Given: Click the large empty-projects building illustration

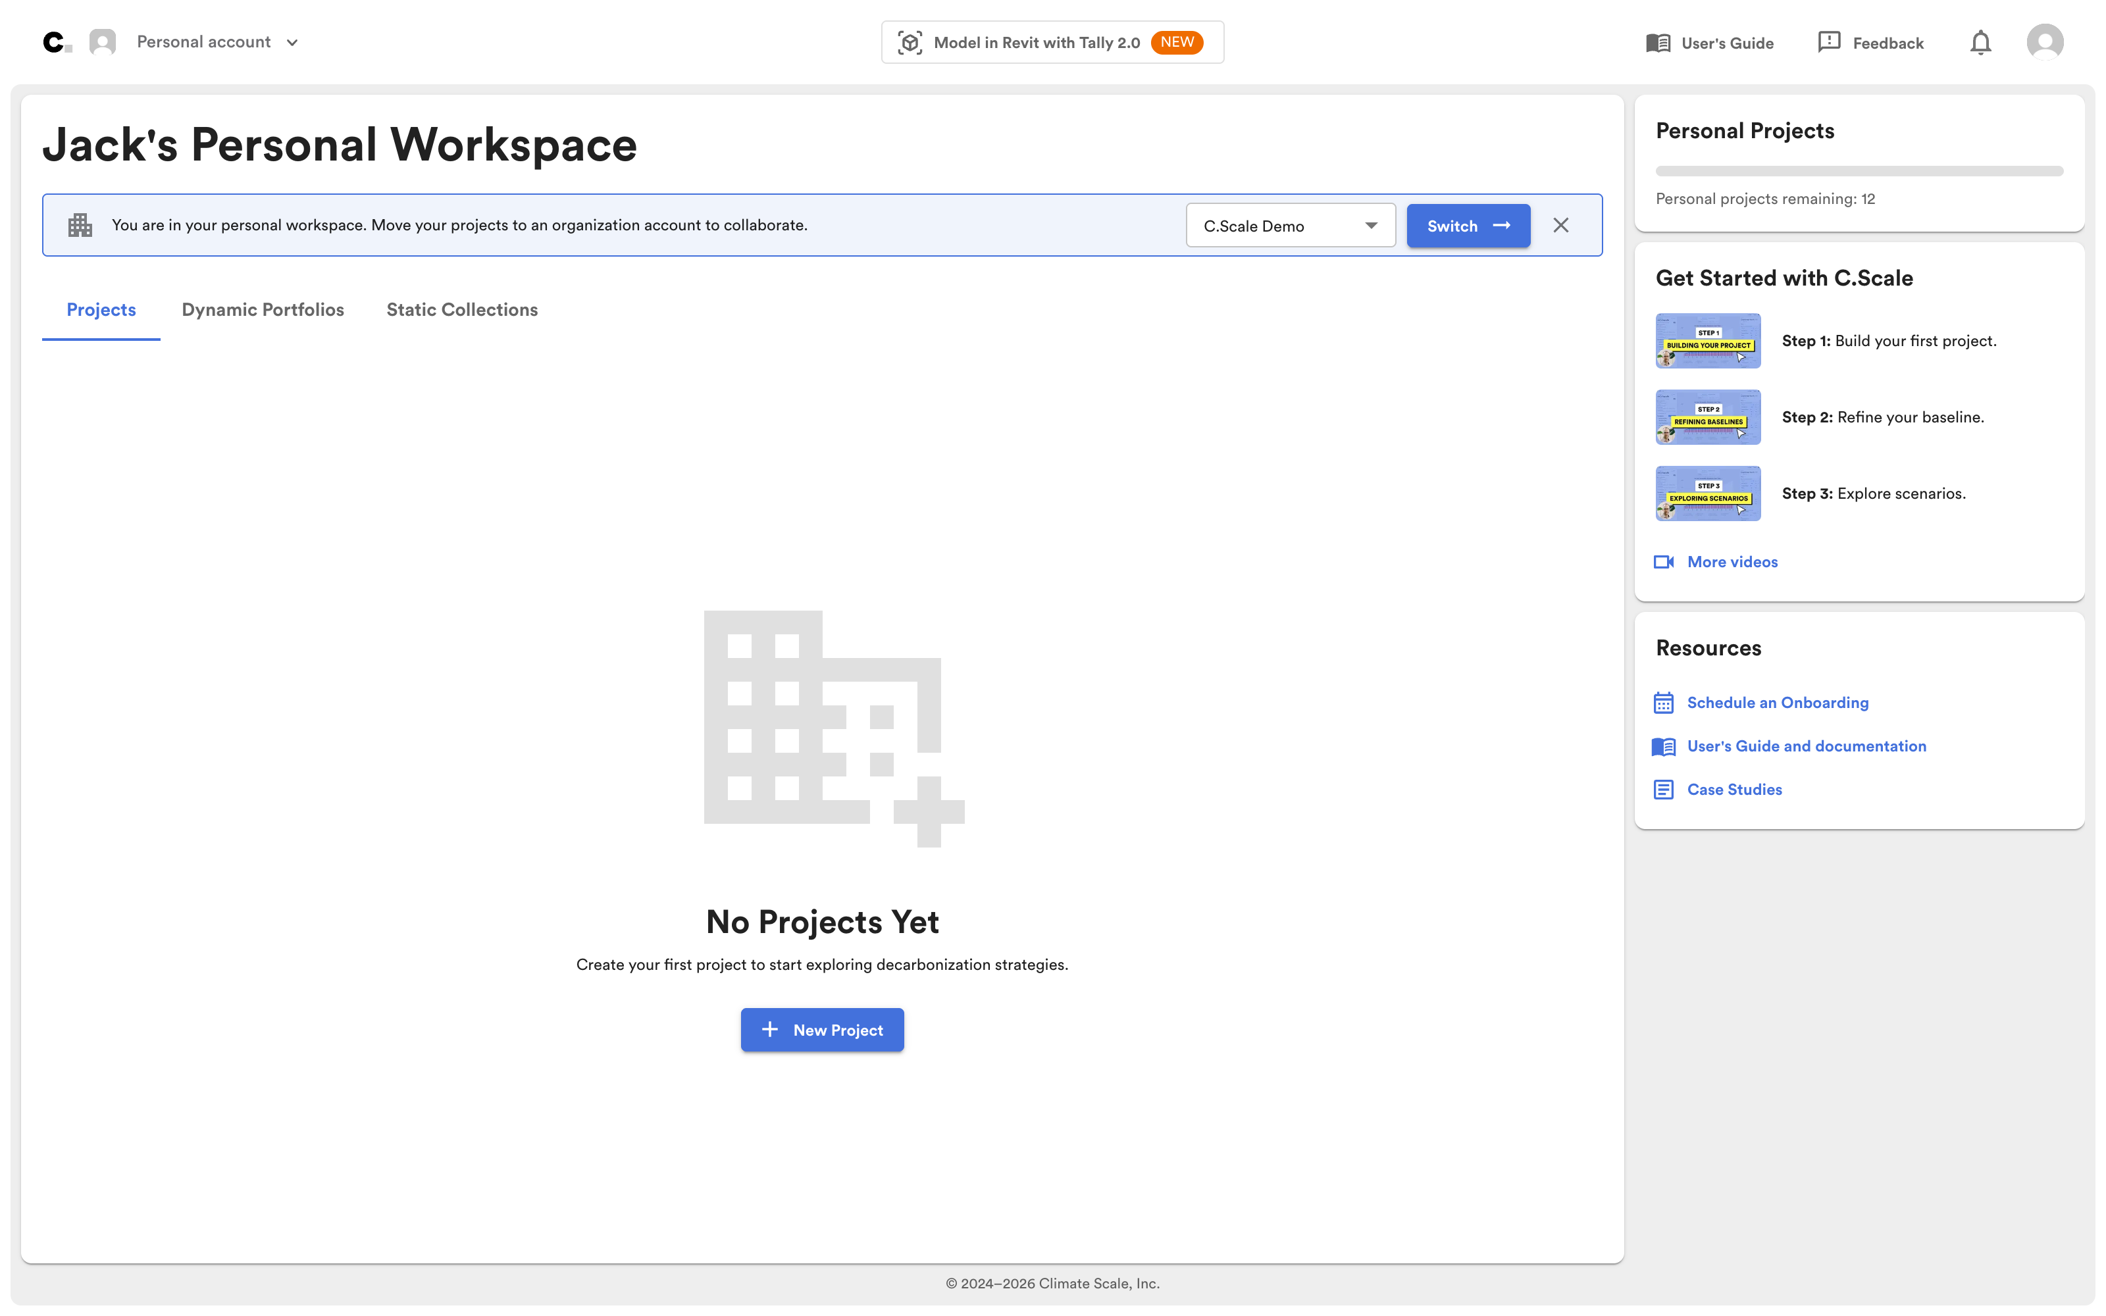Looking at the screenshot, I should pos(834,728).
